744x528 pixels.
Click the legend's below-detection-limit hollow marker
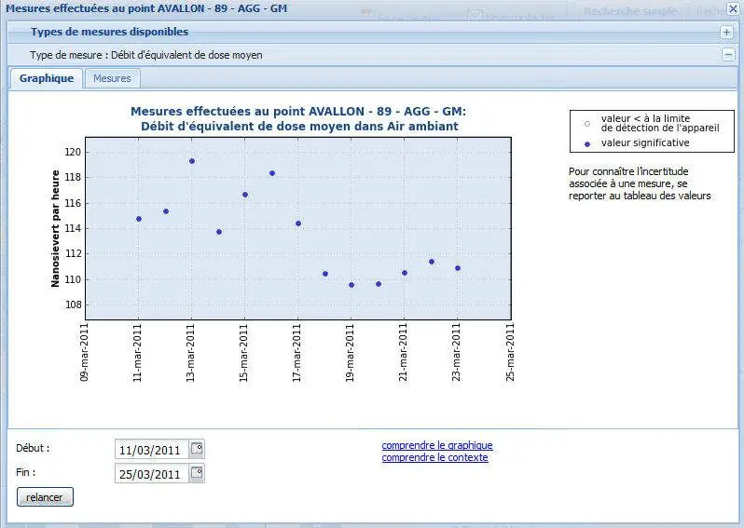pyautogui.click(x=587, y=124)
